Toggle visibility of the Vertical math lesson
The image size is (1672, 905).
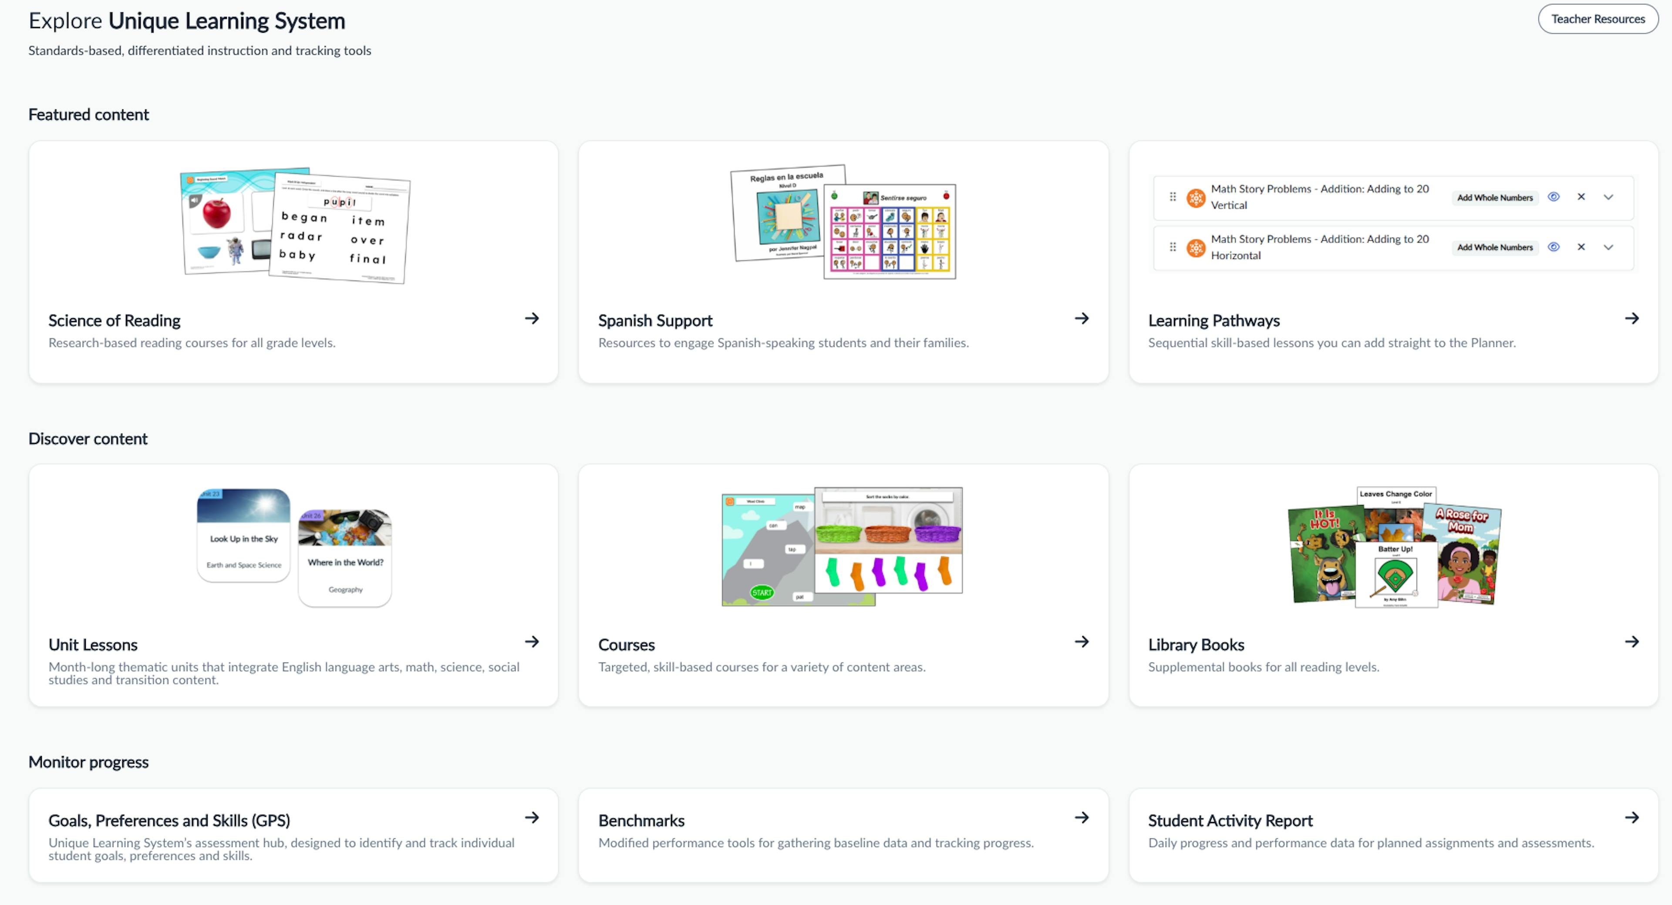click(x=1554, y=197)
